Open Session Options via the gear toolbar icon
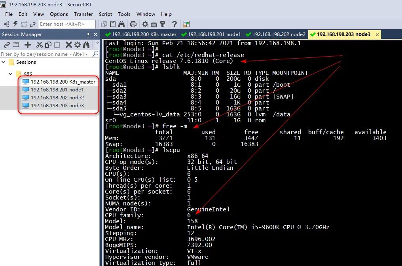This screenshot has width=402, height=266. (x=145, y=24)
